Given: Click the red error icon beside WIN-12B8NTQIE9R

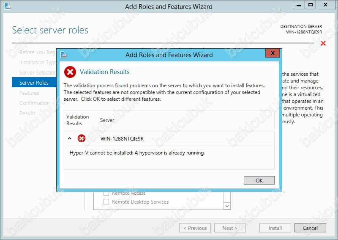Looking at the screenshot, I should [x=82, y=138].
